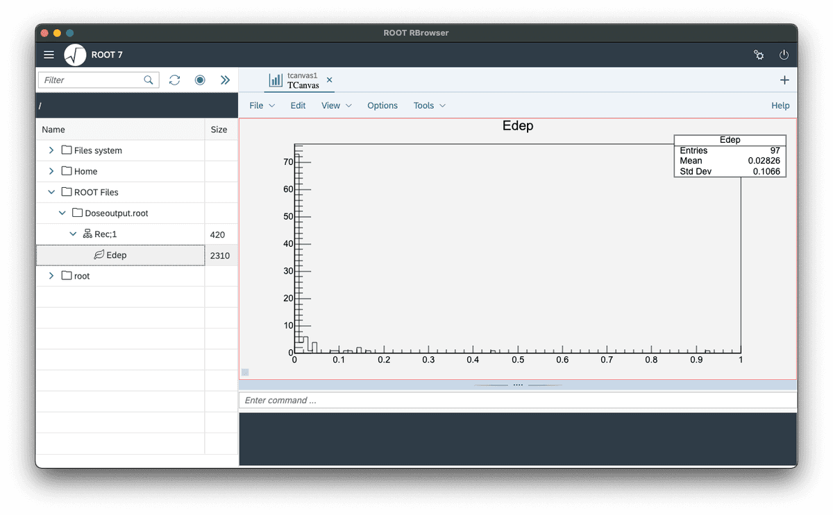Click the TCanvas bar-chart tab icon

(x=276, y=80)
